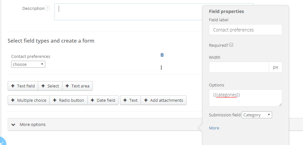
Task: Click the More link in Field properties
Action: [x=214, y=128]
